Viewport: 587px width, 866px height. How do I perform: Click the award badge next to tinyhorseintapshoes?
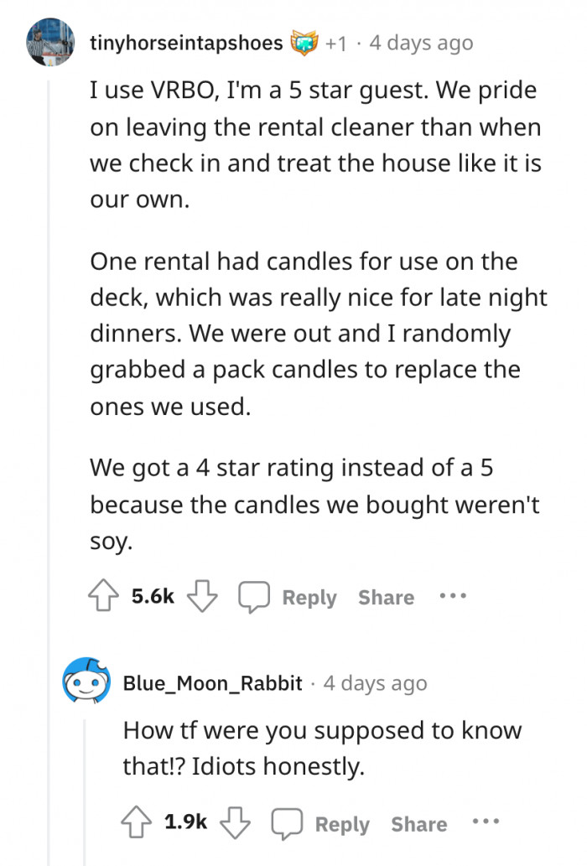(x=306, y=42)
